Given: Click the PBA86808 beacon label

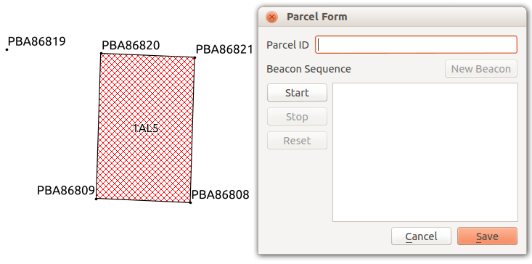Looking at the screenshot, I should (x=220, y=194).
